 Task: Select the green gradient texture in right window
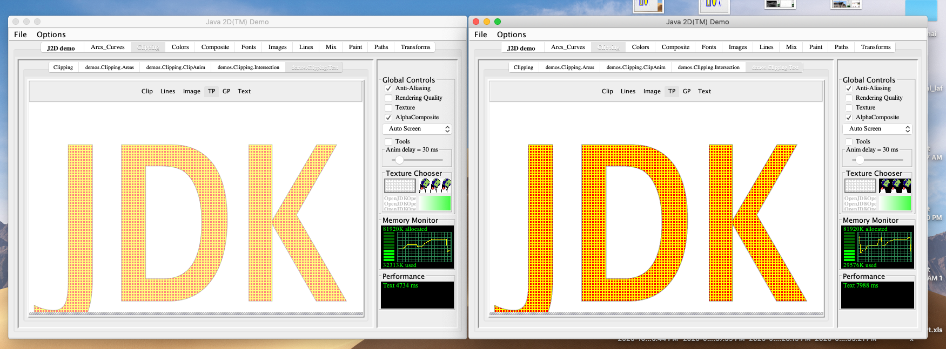click(895, 203)
